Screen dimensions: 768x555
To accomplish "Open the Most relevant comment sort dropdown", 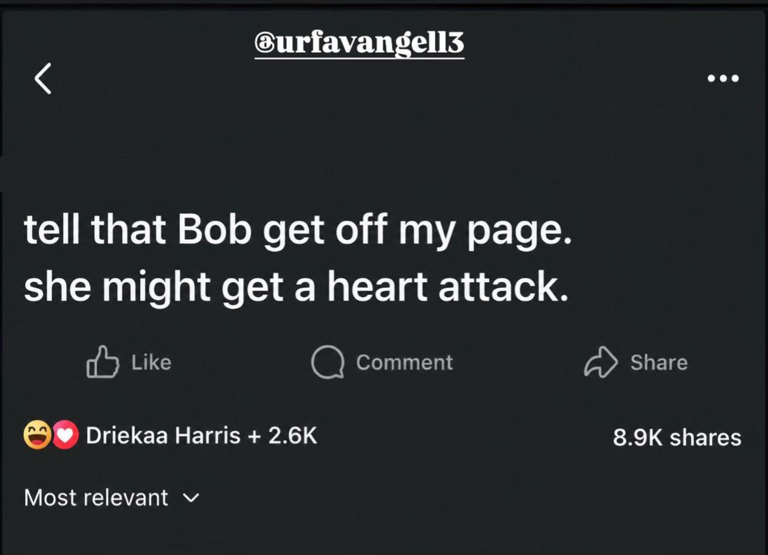I will [112, 498].
